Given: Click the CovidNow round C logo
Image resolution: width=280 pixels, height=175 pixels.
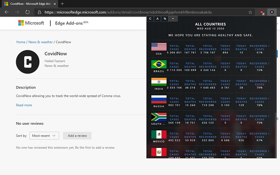Looking at the screenshot, I should coord(28,62).
